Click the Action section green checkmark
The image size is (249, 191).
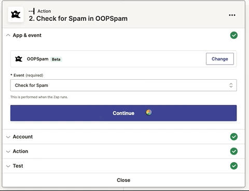(234, 151)
